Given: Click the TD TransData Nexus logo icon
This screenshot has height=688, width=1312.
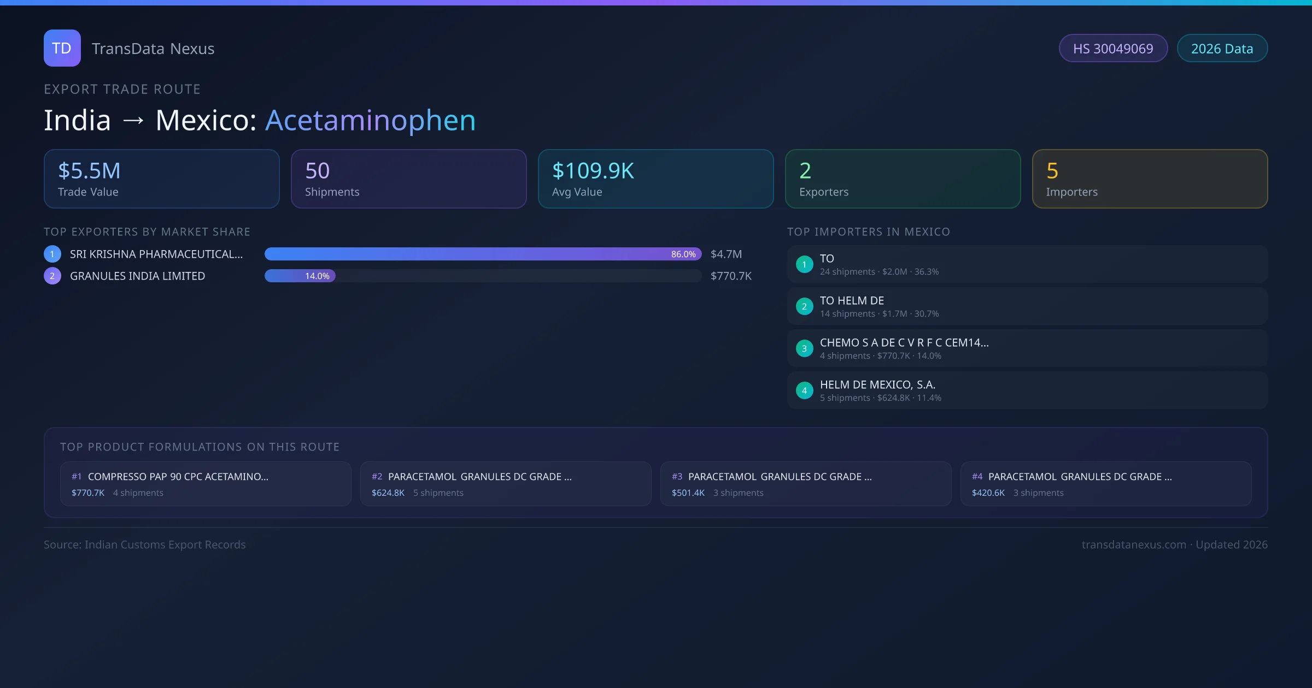Looking at the screenshot, I should 62,48.
